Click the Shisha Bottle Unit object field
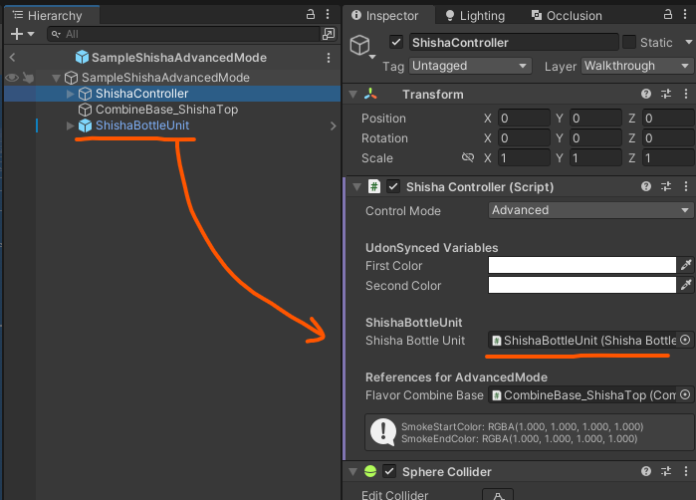696x500 pixels. 581,341
